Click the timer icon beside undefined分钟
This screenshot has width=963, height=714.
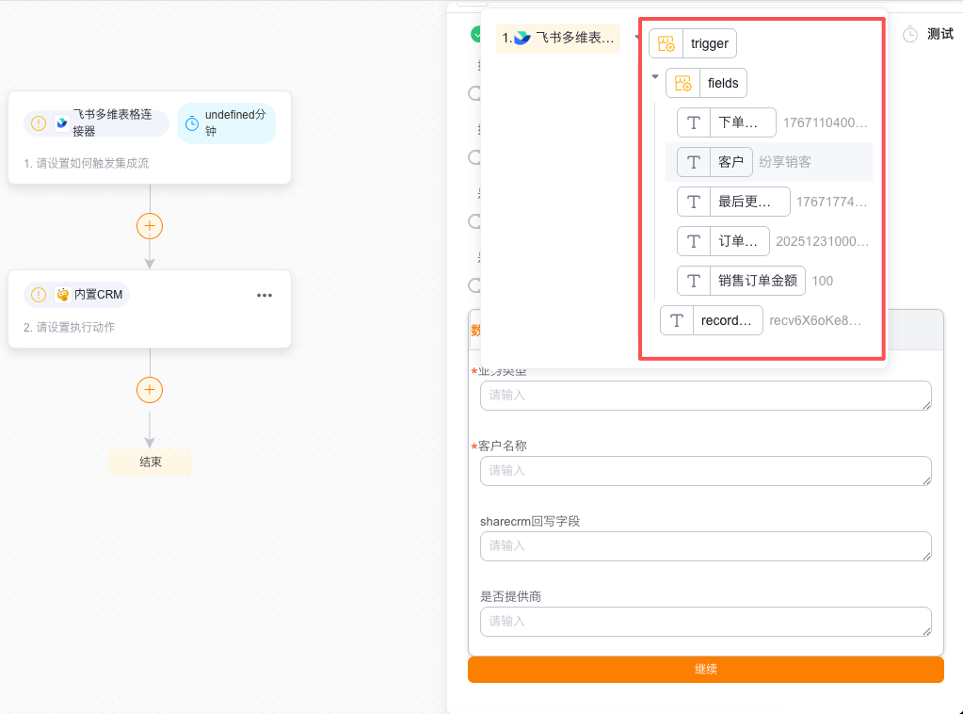[192, 123]
